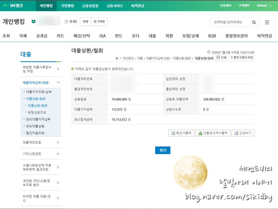The image size is (278, 209).
Task: Open 금융서비스 top tab
Action: pos(115,6)
